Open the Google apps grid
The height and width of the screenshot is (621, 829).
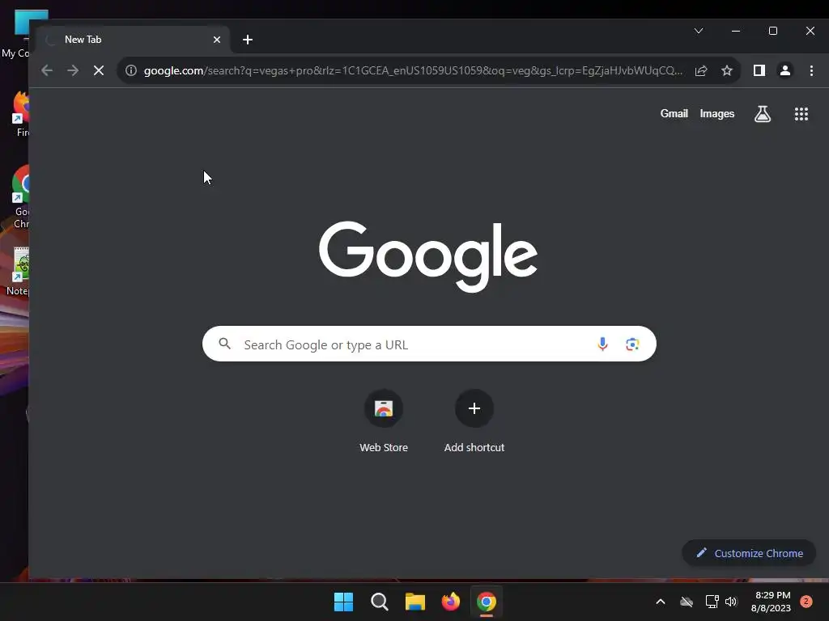pyautogui.click(x=801, y=113)
